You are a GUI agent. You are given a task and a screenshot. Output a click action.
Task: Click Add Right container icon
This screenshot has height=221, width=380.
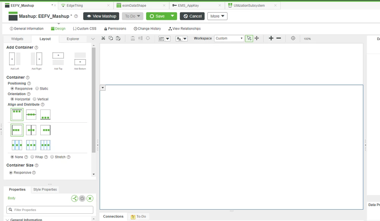pyautogui.click(x=37, y=59)
